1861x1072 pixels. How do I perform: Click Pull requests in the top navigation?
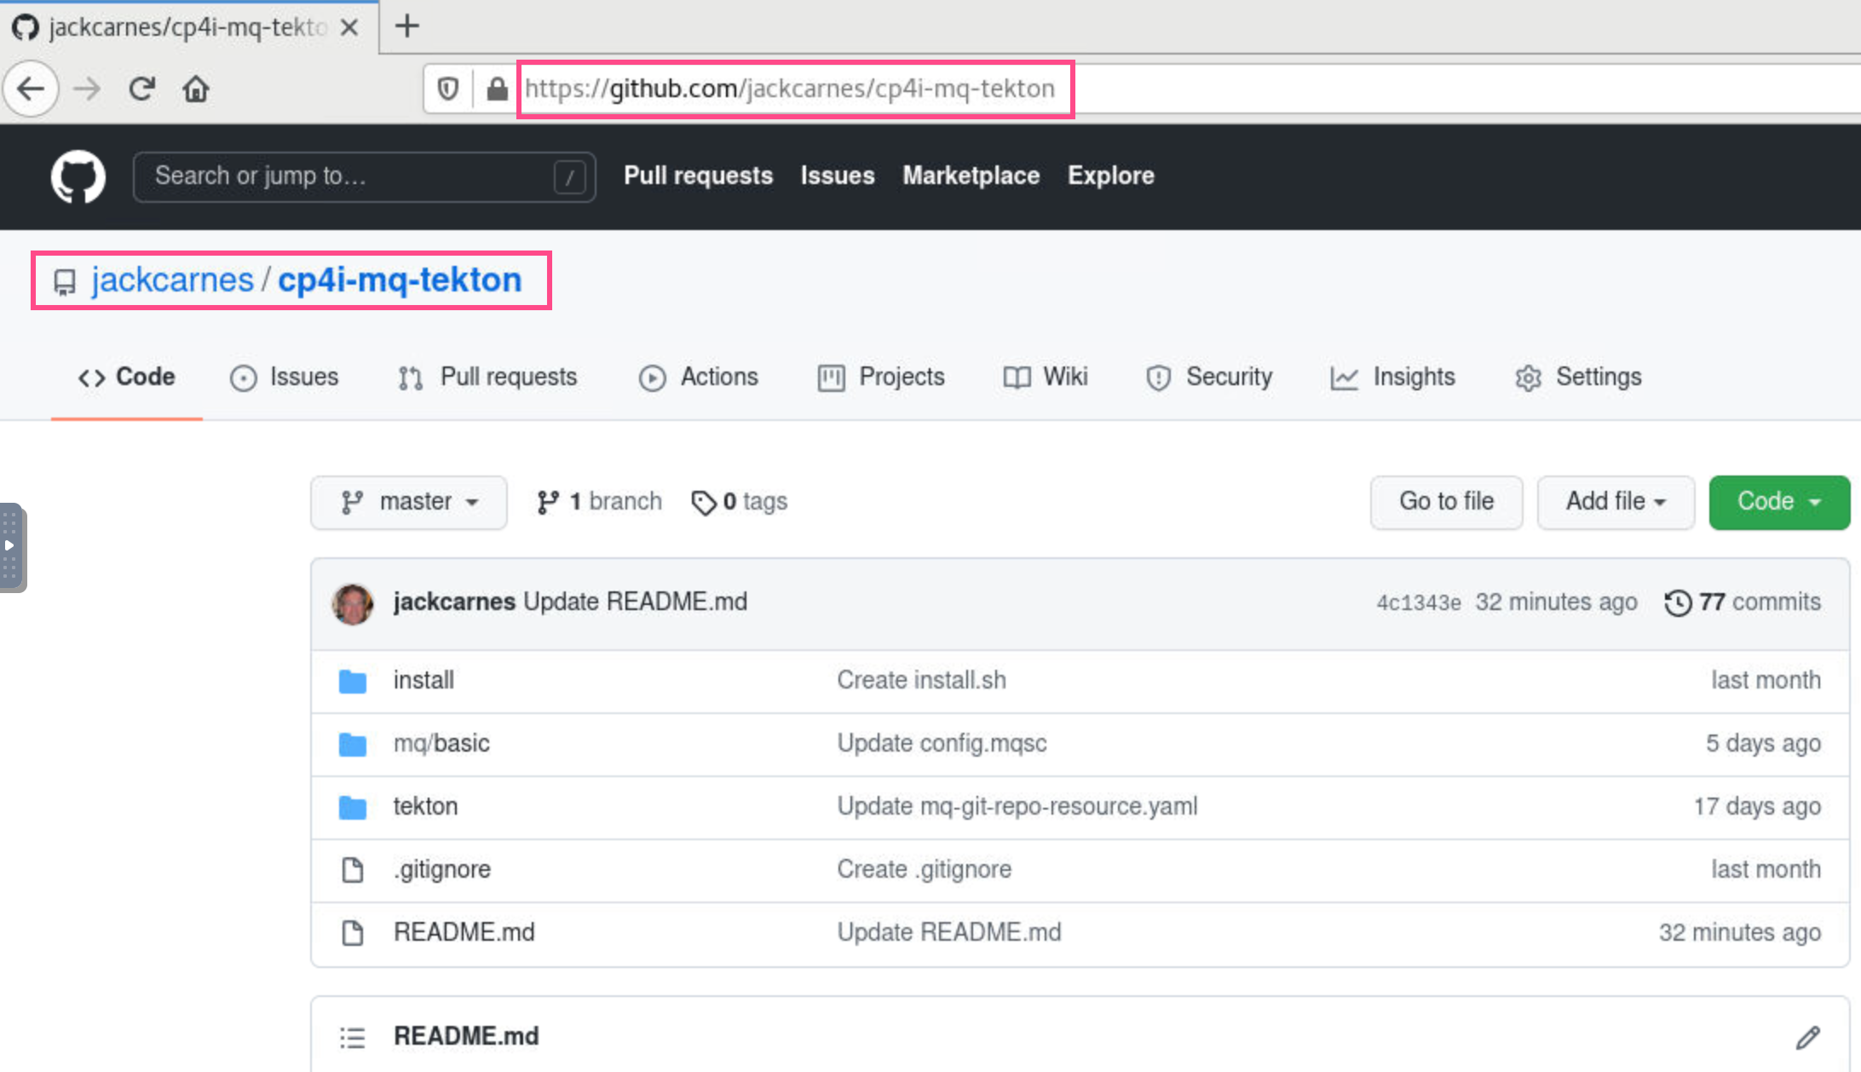pos(698,176)
